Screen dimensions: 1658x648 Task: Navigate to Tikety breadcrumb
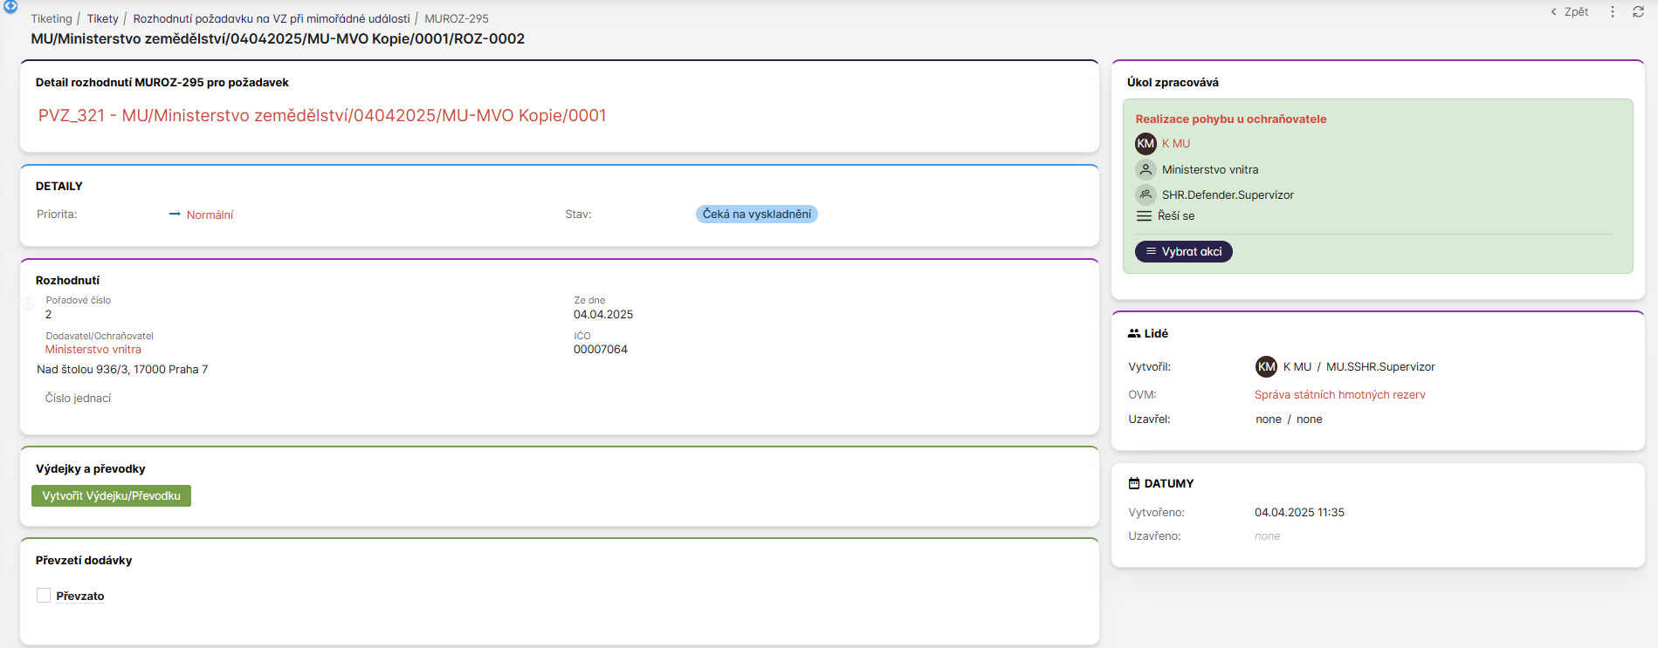pyautogui.click(x=102, y=19)
